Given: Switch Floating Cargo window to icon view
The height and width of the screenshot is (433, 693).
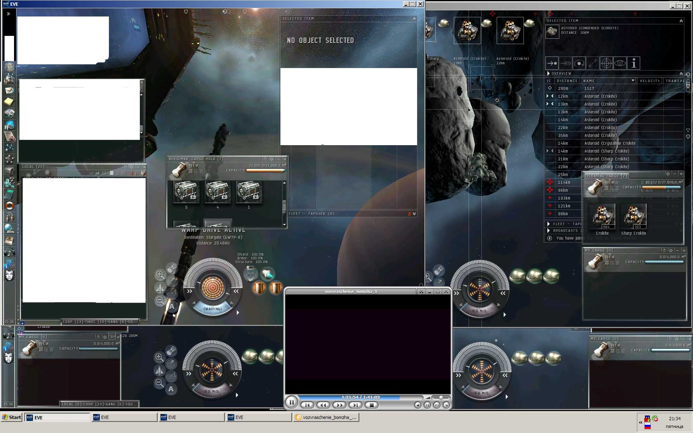Looking at the screenshot, I should tap(606, 188).
